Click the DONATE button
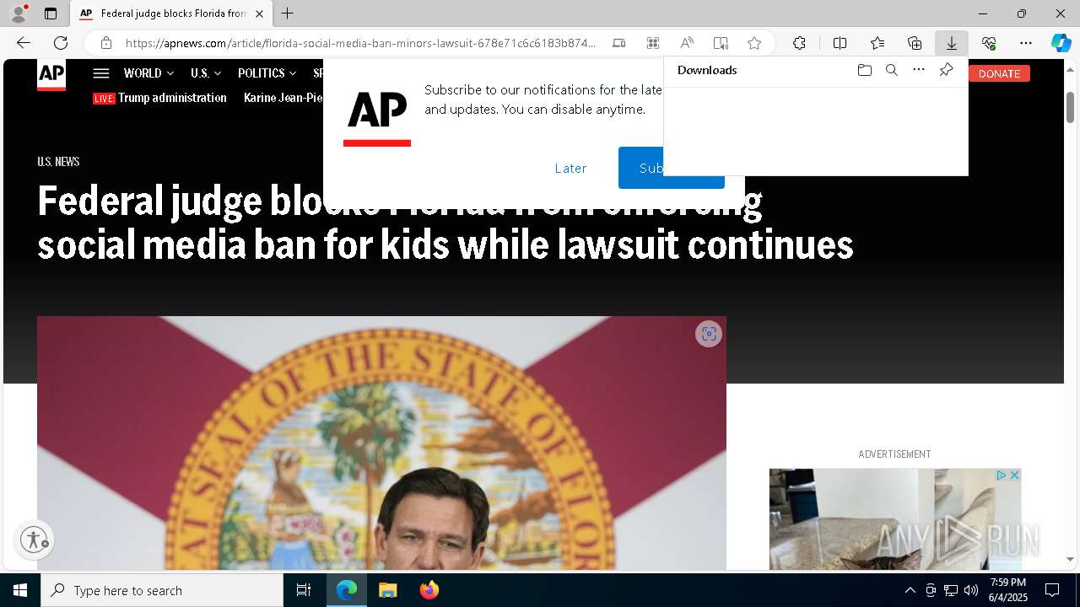This screenshot has height=607, width=1080. pyautogui.click(x=999, y=73)
